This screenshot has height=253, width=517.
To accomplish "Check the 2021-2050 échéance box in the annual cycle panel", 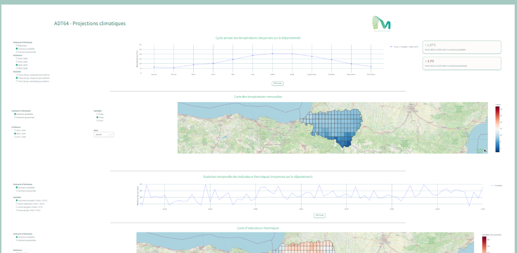I will [17, 62].
